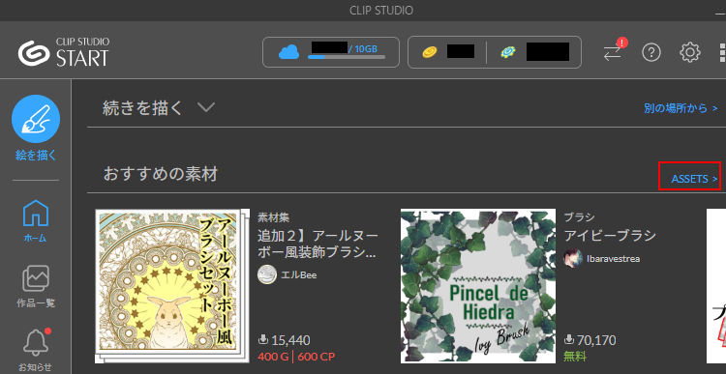Click the download icon beside 70,170
726x374 pixels.
coord(569,340)
